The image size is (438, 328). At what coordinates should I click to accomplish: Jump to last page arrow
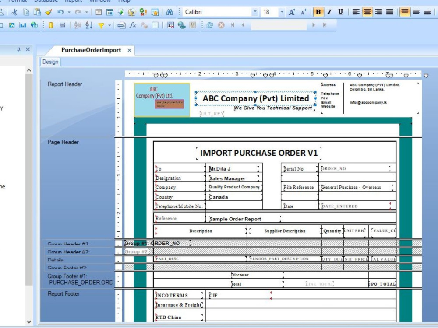(x=325, y=25)
